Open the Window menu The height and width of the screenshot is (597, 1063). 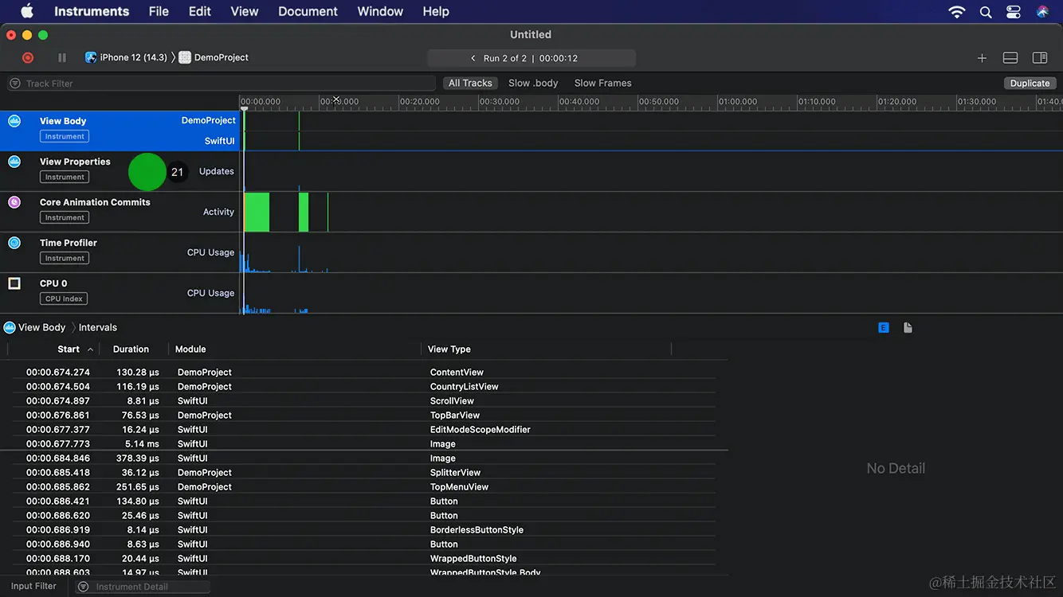(380, 11)
